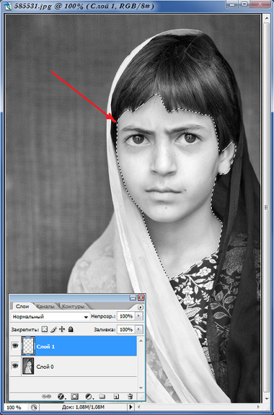This screenshot has height=415, width=274.
Task: Add a layer style via fx icon
Action: (x=61, y=396)
